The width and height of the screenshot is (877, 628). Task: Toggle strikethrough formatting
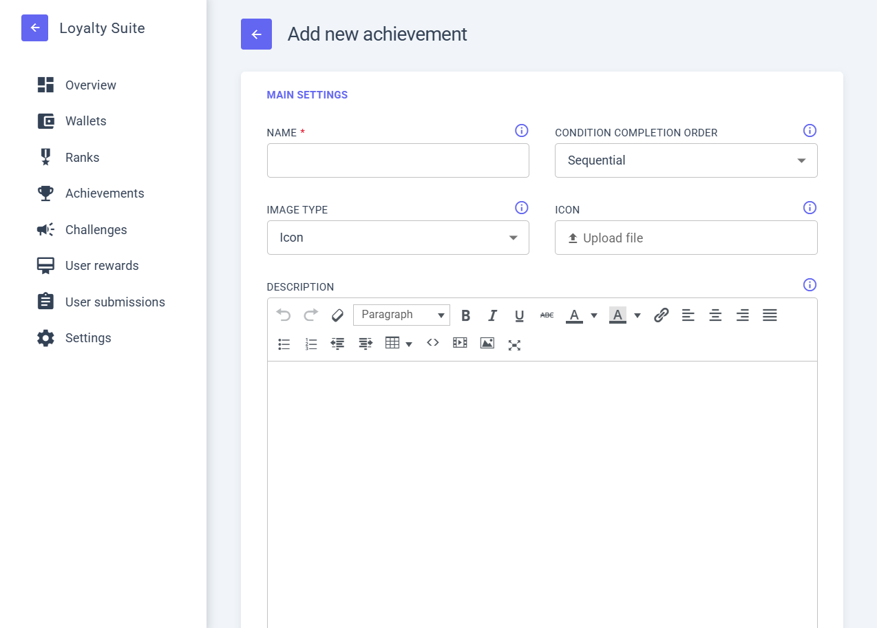pyautogui.click(x=547, y=315)
